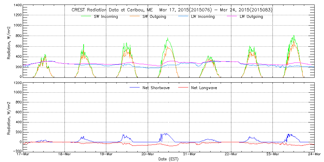Select the SW Incoming legend label
This screenshot has width=324, height=162.
point(105,17)
